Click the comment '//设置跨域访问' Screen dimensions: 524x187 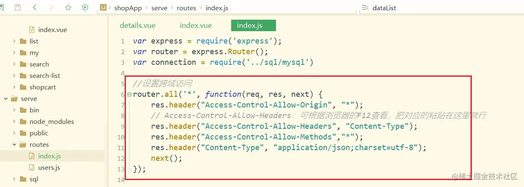162,84
